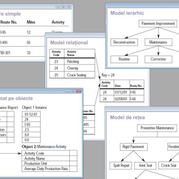
Task: Select miles value '05'
Action: tap(29, 43)
